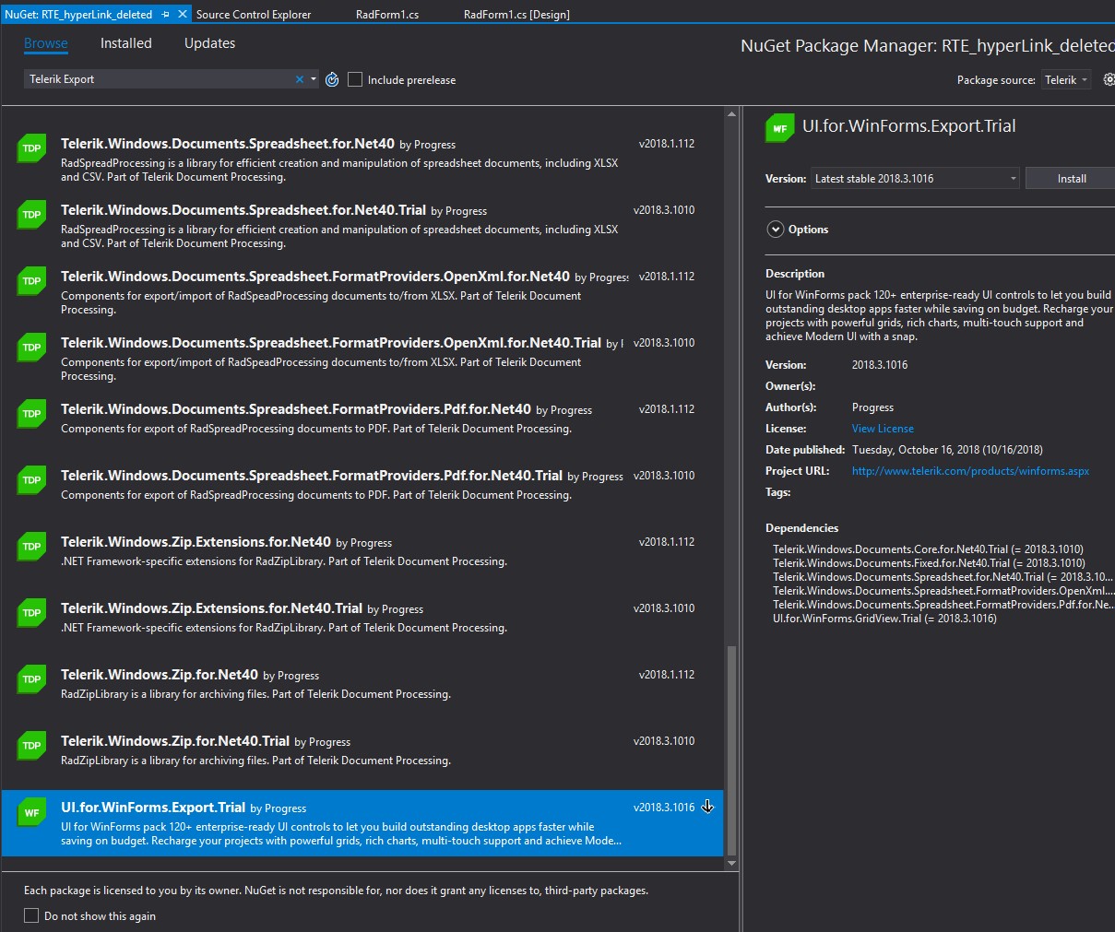Image resolution: width=1115 pixels, height=932 pixels.
Task: Click TDP icon of FormatProviders.Pdf.for.Net40 package
Action: (x=32, y=414)
